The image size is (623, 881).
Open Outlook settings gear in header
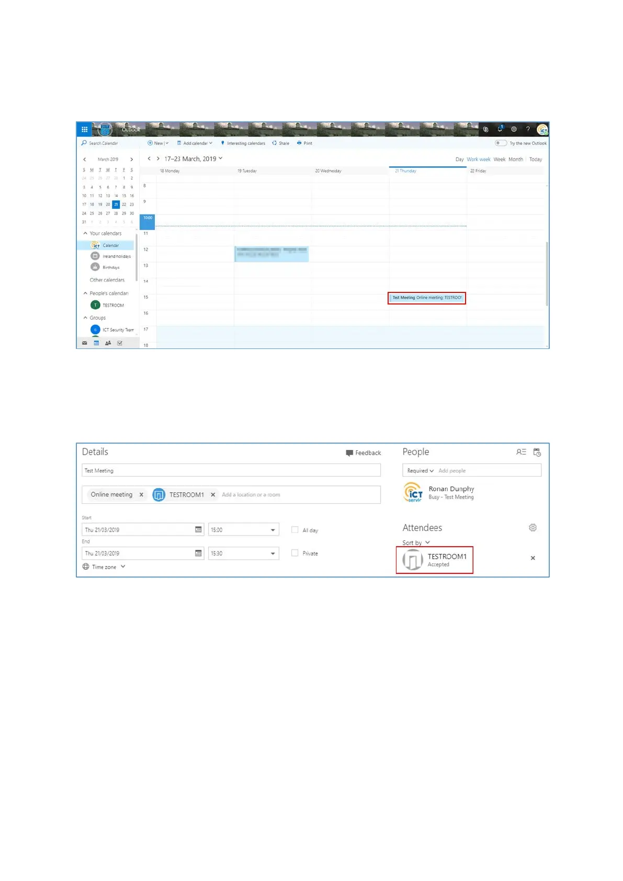(514, 129)
